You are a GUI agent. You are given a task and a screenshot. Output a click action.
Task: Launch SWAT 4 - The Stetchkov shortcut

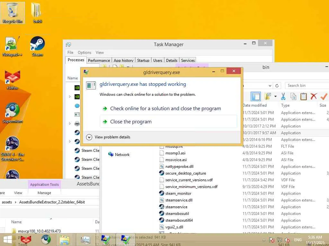(13, 149)
